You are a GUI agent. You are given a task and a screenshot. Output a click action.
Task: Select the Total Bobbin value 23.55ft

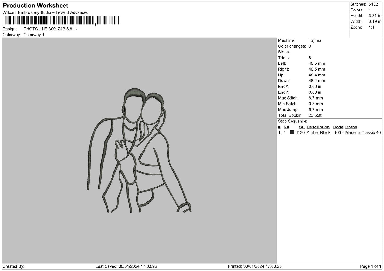point(315,115)
